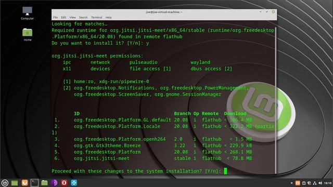Click 'org.freedesktop.Platform.openh264' row
Viewport: 333px width, 187px height.
pos(120,139)
